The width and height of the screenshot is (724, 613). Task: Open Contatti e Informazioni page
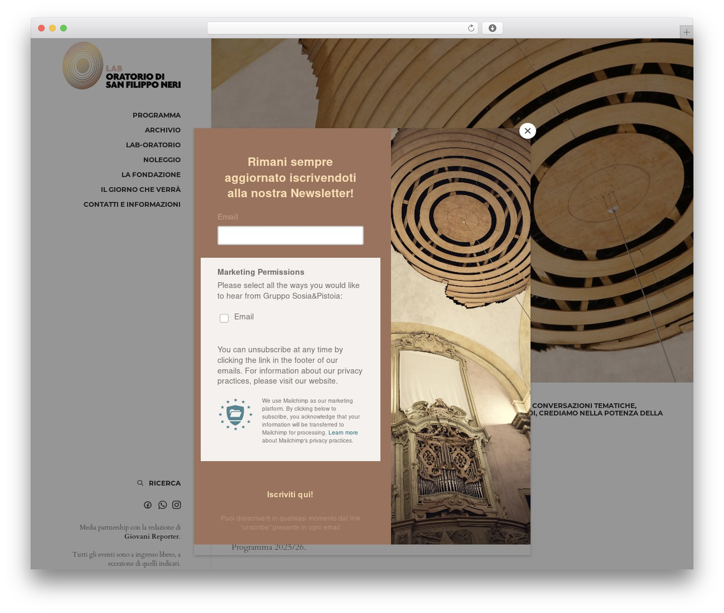132,204
